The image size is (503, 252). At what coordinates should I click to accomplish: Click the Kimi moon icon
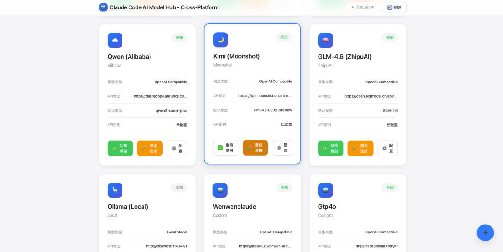(x=221, y=40)
